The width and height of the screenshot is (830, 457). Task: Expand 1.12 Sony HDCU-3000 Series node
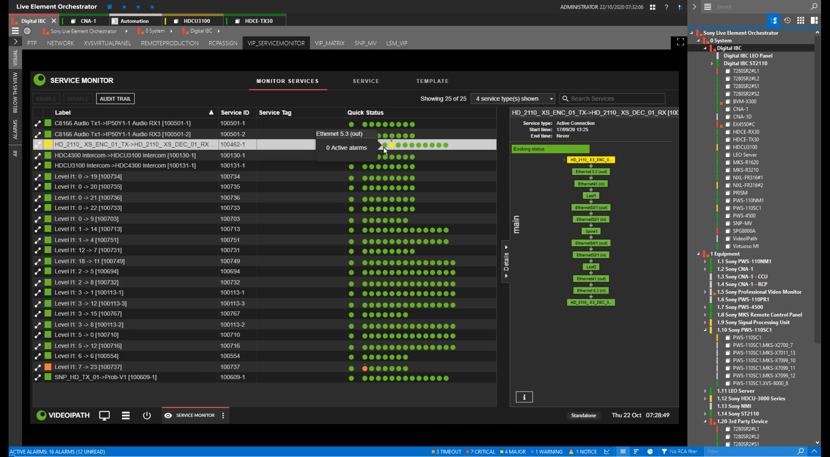click(x=705, y=399)
